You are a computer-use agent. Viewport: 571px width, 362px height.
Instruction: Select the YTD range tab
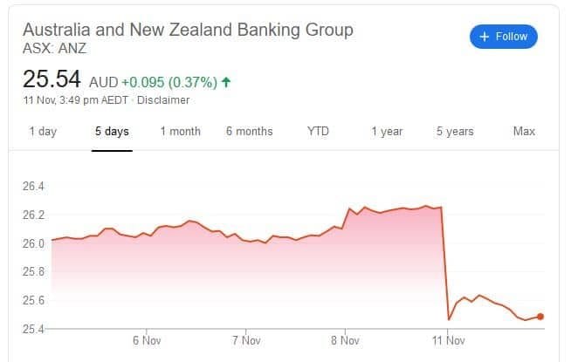point(318,132)
